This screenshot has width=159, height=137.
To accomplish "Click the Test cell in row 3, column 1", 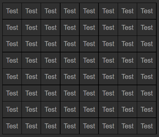I will [x=12, y=44].
